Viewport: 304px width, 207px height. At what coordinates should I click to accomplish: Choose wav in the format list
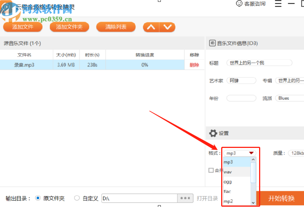237,172
